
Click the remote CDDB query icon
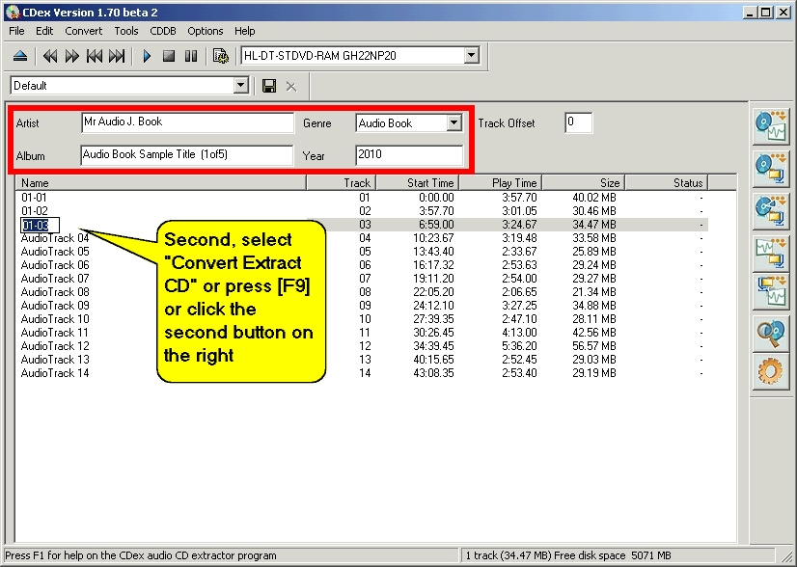click(771, 334)
